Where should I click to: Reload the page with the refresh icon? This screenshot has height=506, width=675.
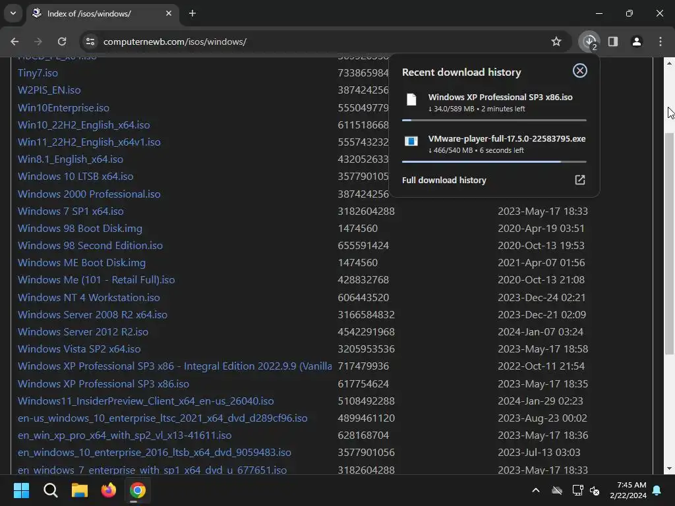click(x=62, y=42)
